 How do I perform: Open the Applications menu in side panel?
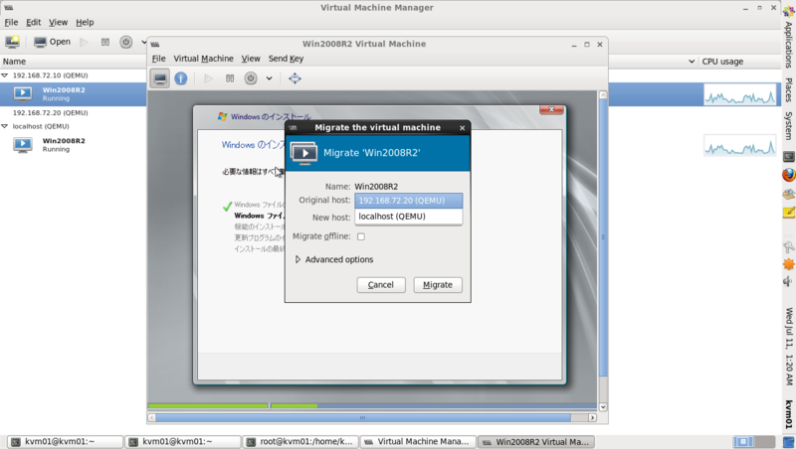[x=788, y=45]
